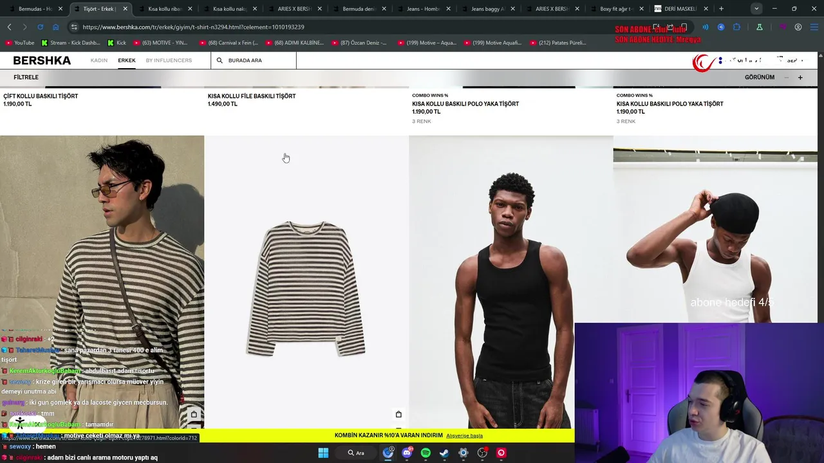Switch to the DERİ MASKELİ tab
This screenshot has height=463, width=824.
point(681,9)
